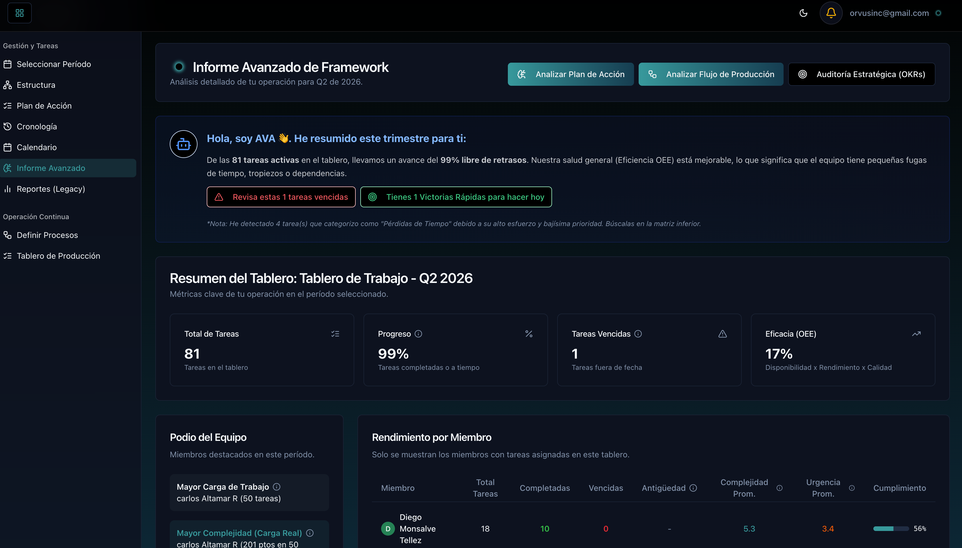Open Plan de Acción in the sidebar
Image resolution: width=962 pixels, height=548 pixels.
[x=68, y=106]
